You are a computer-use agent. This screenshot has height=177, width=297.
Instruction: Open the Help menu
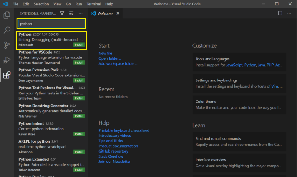[109, 4]
